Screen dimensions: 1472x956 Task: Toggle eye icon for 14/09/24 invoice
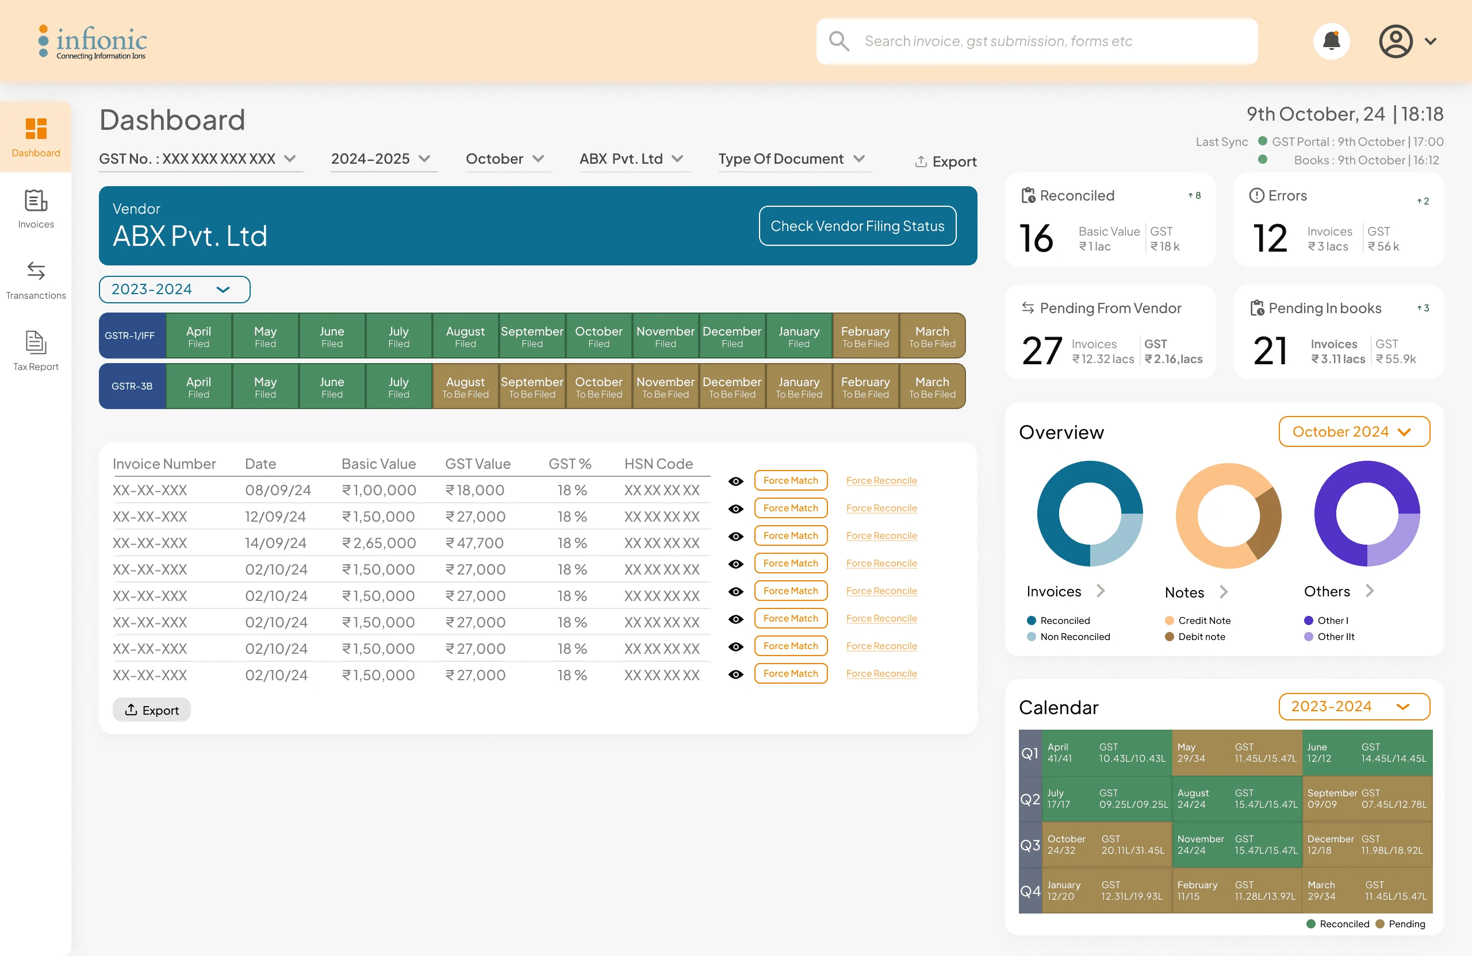(735, 537)
